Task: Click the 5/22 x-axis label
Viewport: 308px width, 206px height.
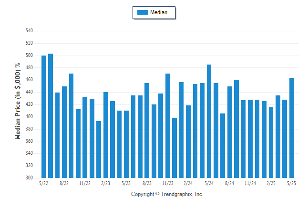Action: pyautogui.click(x=43, y=183)
